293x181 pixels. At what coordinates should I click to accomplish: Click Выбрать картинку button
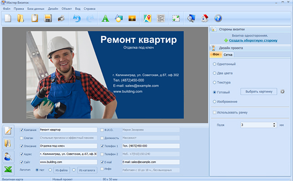click(259, 92)
